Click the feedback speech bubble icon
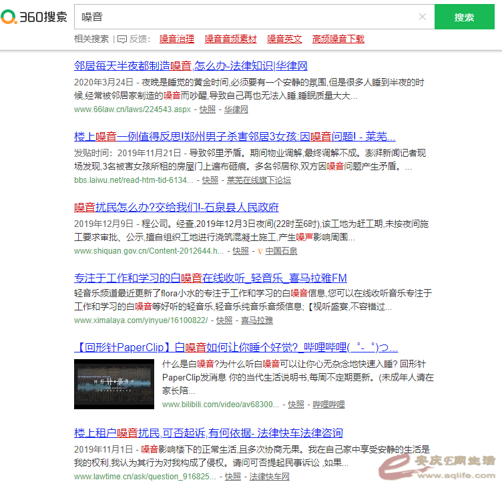 click(121, 39)
